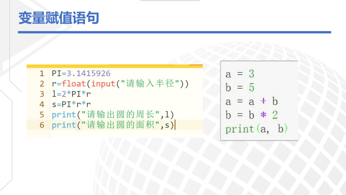Click the print line for 请输出圆的面积

[x=113, y=125]
